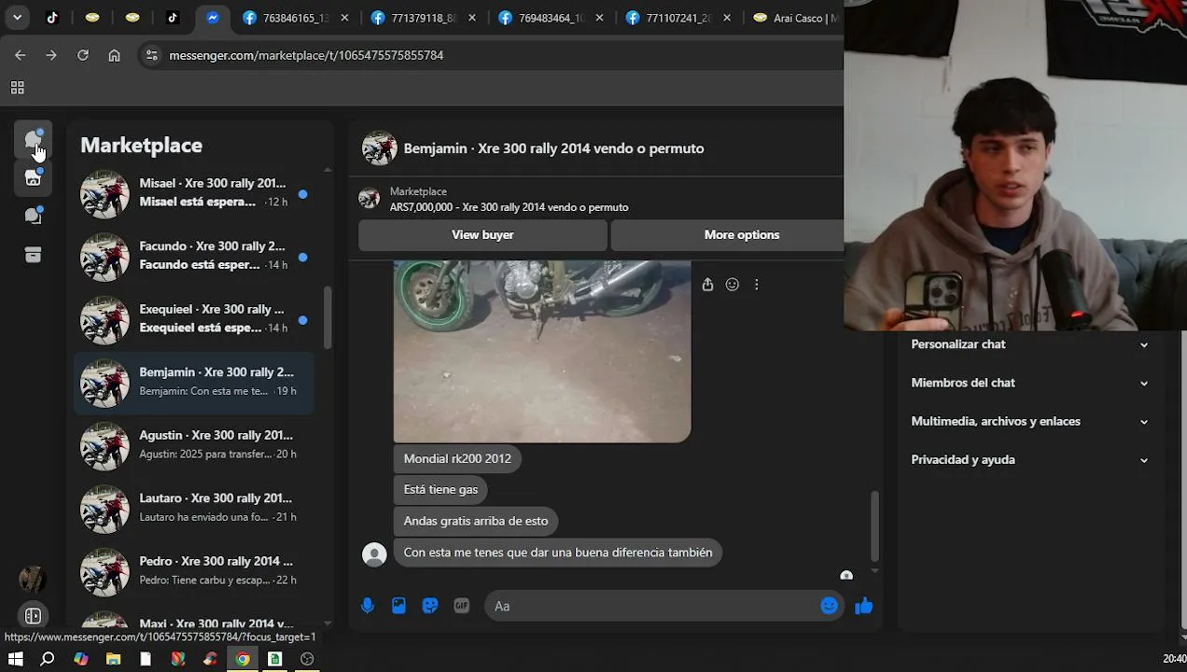1187x672 pixels.
Task: Close the 769483464 Facebook tab
Action: [x=599, y=18]
